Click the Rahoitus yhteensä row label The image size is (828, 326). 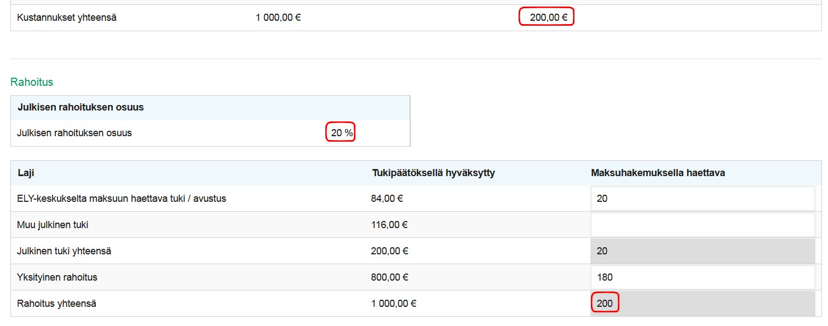coord(56,304)
